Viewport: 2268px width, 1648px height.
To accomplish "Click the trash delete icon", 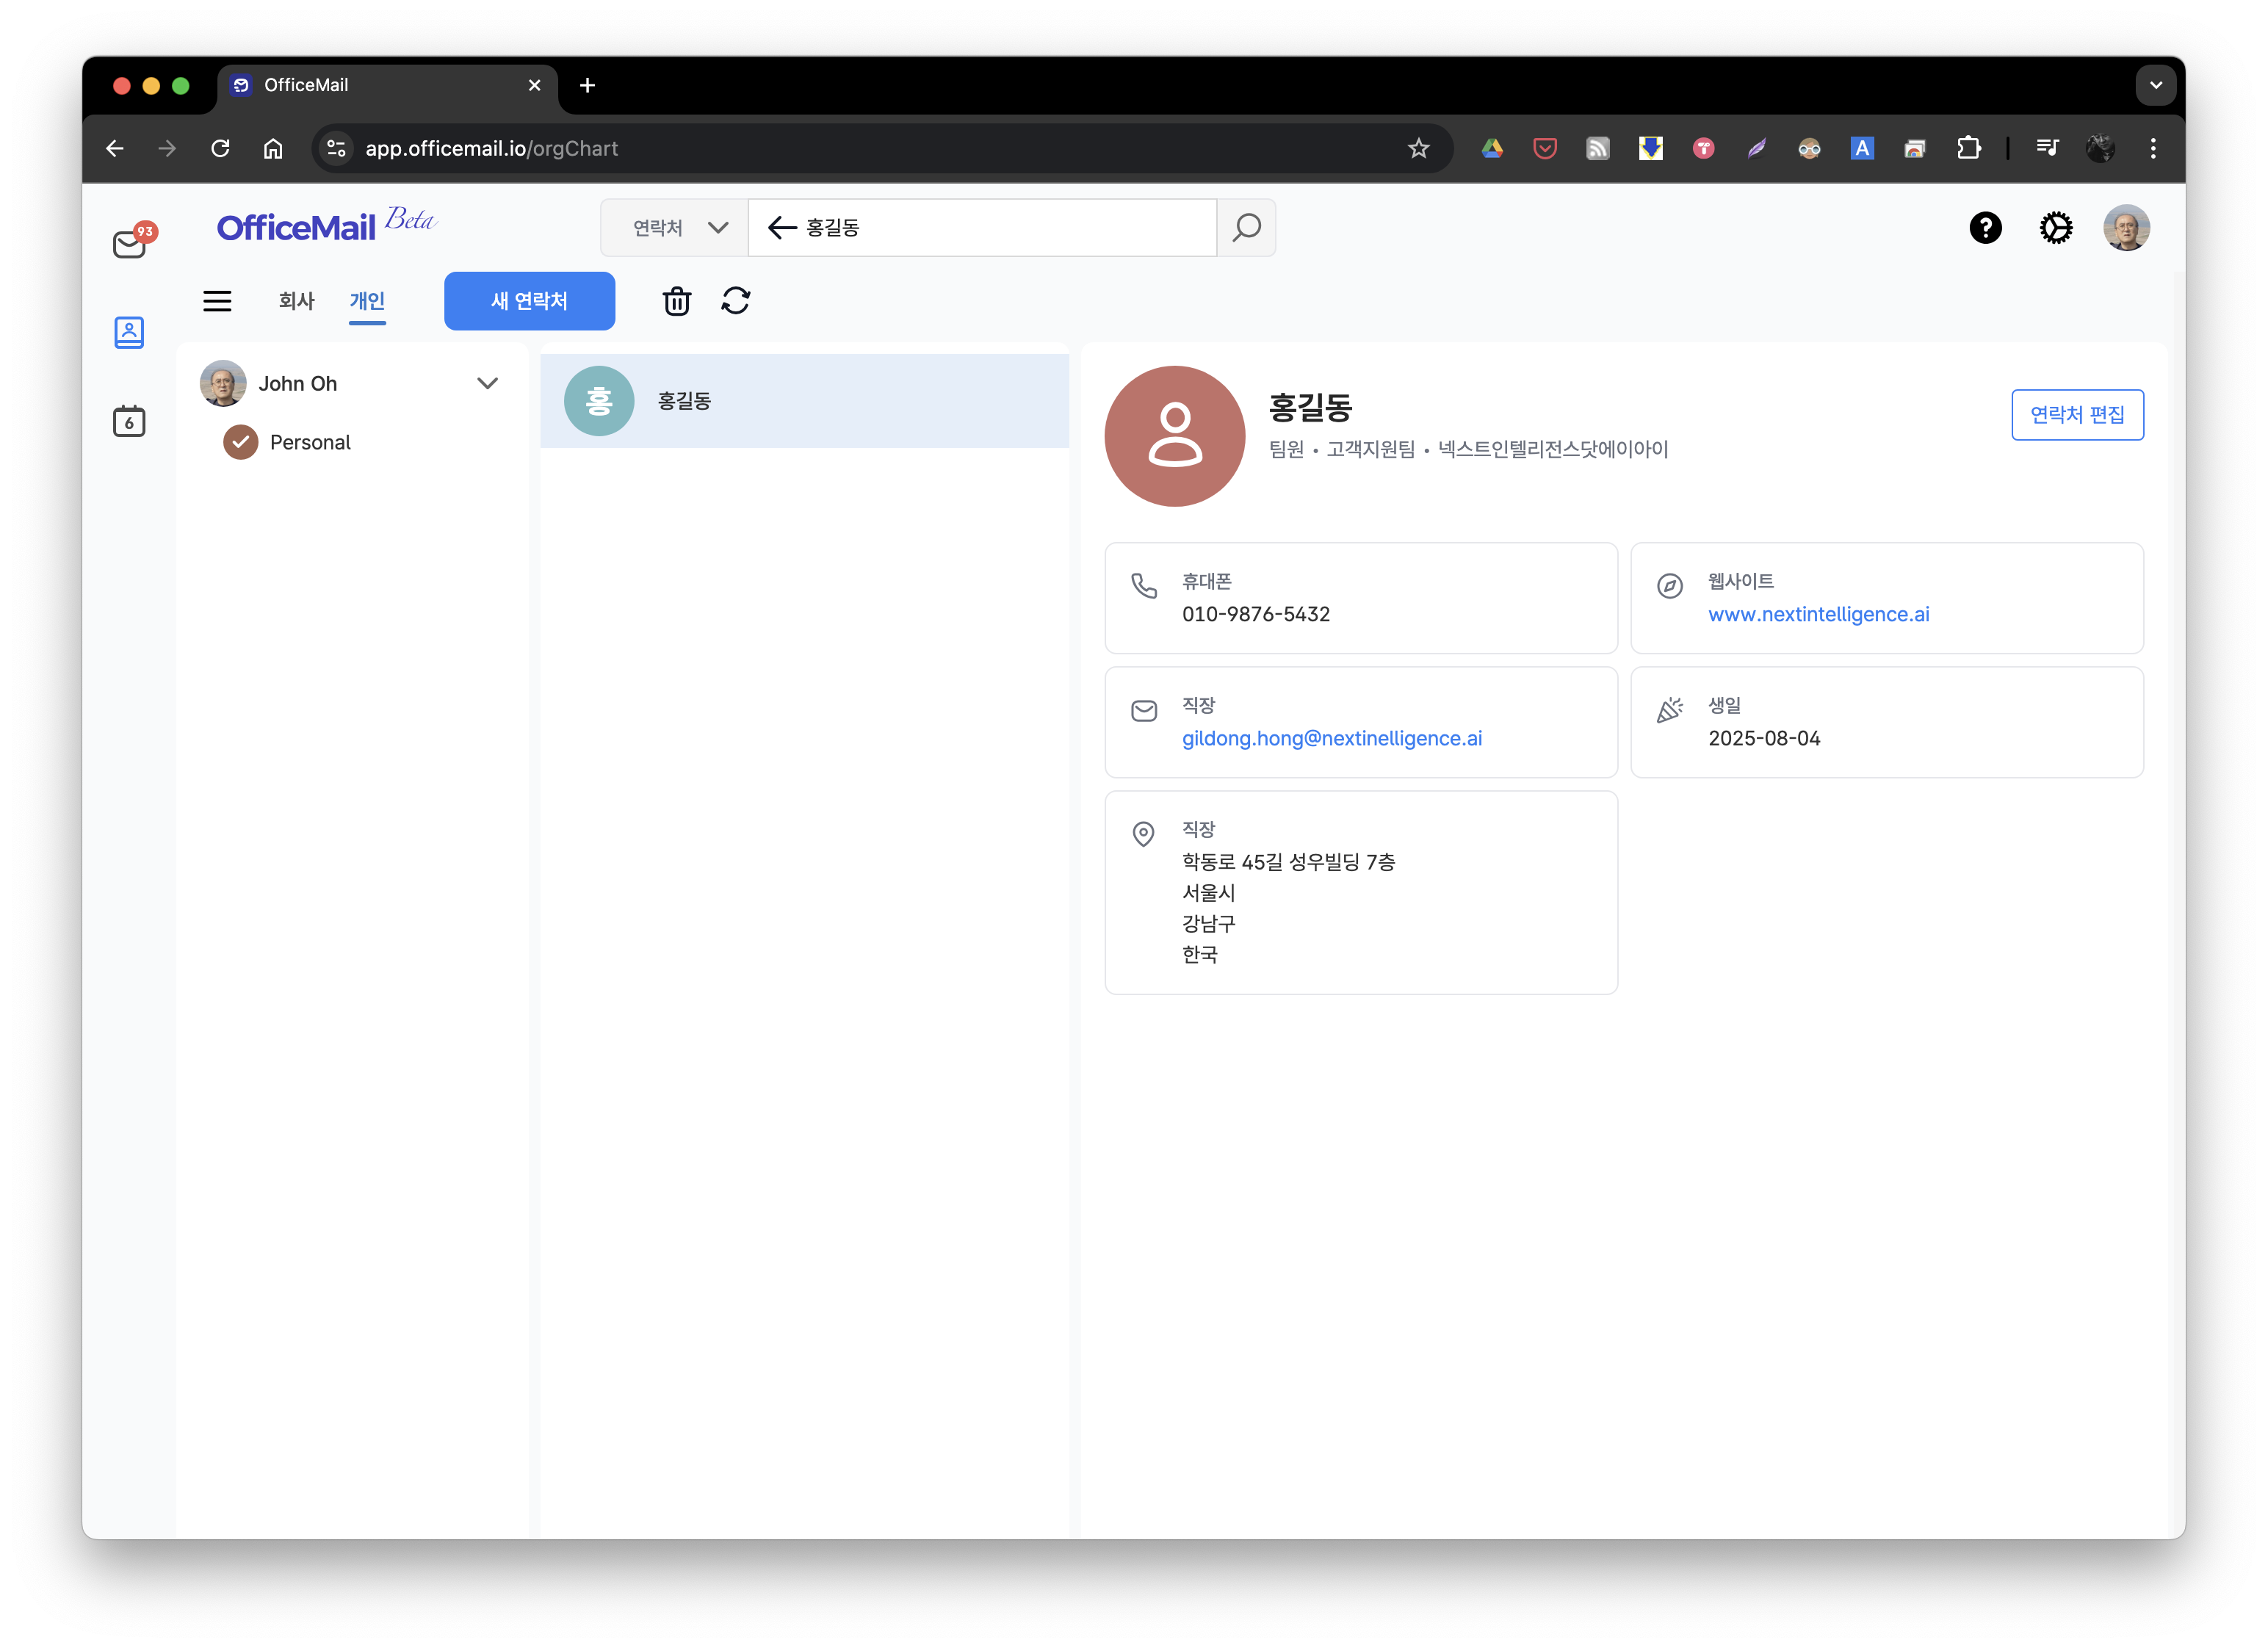I will 677,301.
